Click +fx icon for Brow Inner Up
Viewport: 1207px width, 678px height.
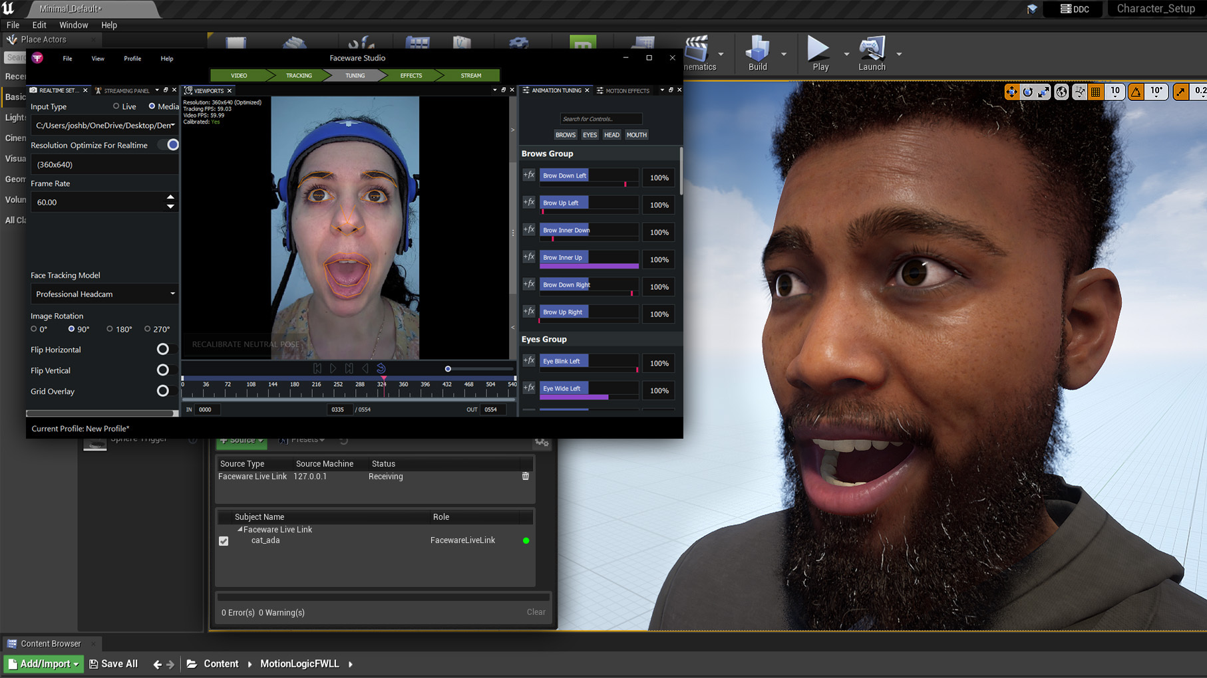tap(529, 257)
